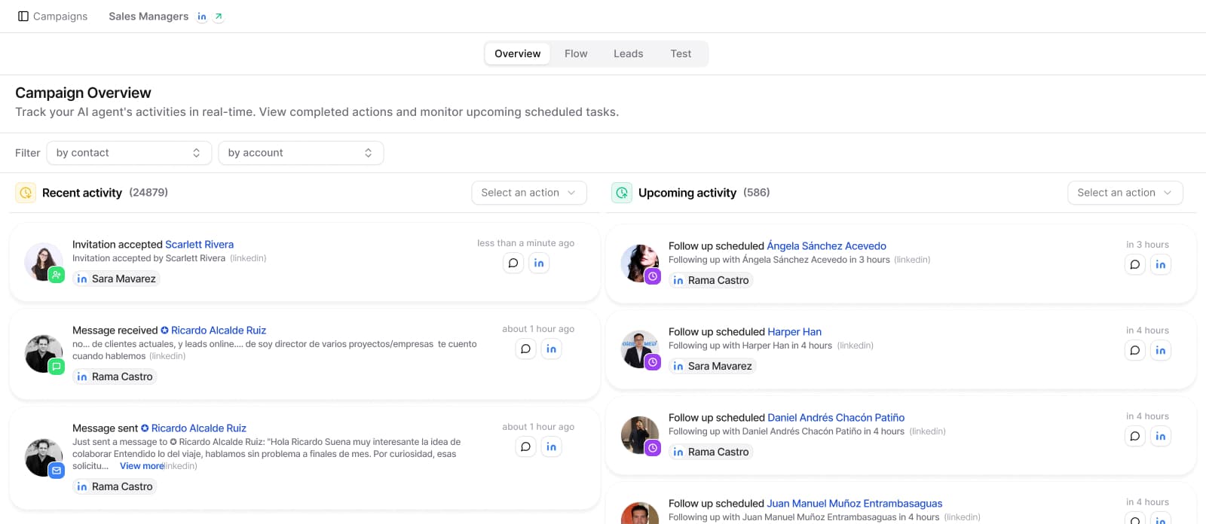This screenshot has height=524, width=1206.
Task: Click the external arrow icon beside Sales Managers
Action: pyautogui.click(x=219, y=17)
